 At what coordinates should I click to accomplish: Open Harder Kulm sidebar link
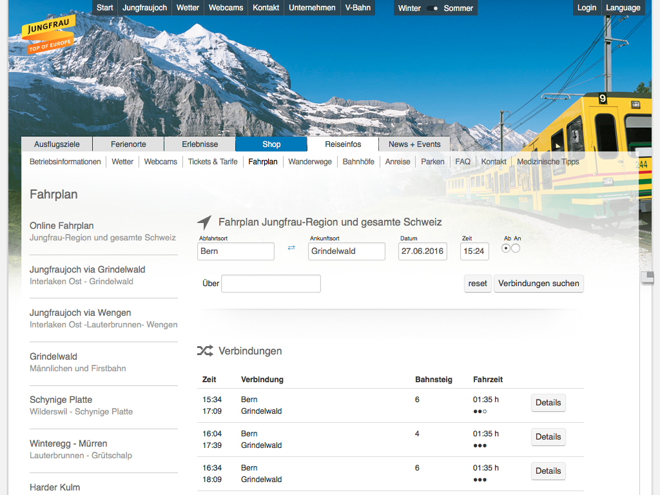point(55,487)
